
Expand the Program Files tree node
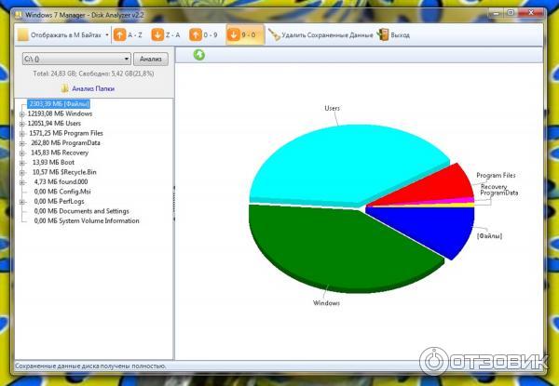(x=21, y=133)
